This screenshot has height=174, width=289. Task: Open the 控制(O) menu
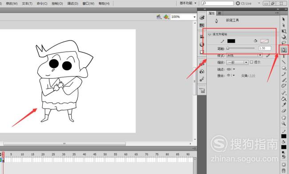coord(57,4)
